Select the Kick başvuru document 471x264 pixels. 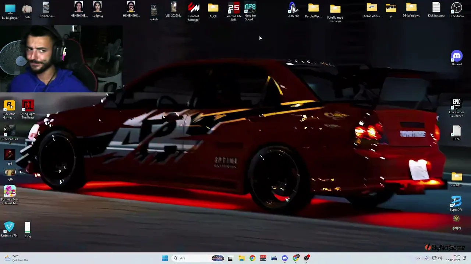[436, 10]
